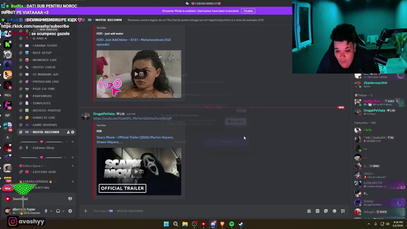Open the server with 36 notifications badge
Viewport: 407px width, 229px height.
pyautogui.click(x=8, y=148)
